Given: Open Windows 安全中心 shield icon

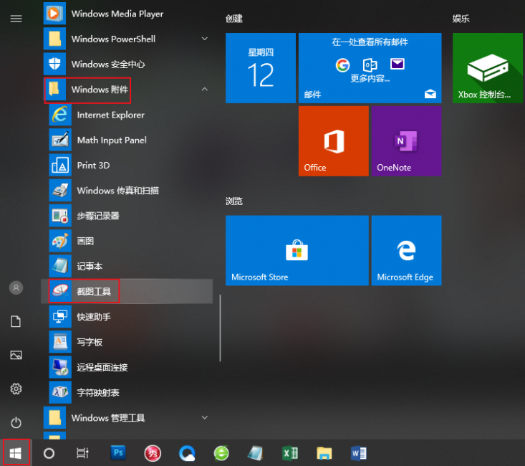Looking at the screenshot, I should click(54, 64).
